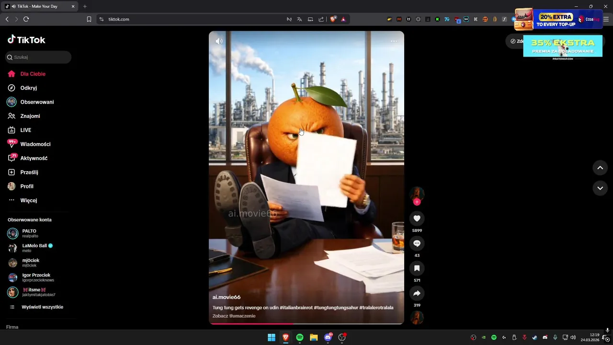Share the video with the arrow icon
Image resolution: width=613 pixels, height=345 pixels.
[x=417, y=293]
